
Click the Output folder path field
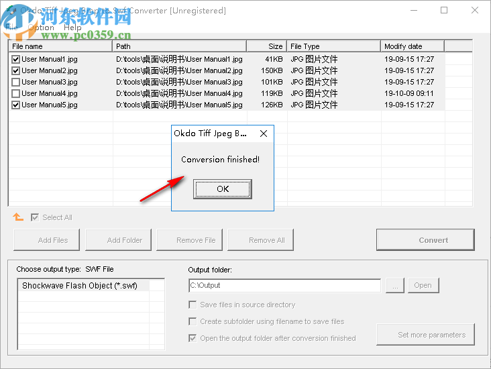click(284, 285)
